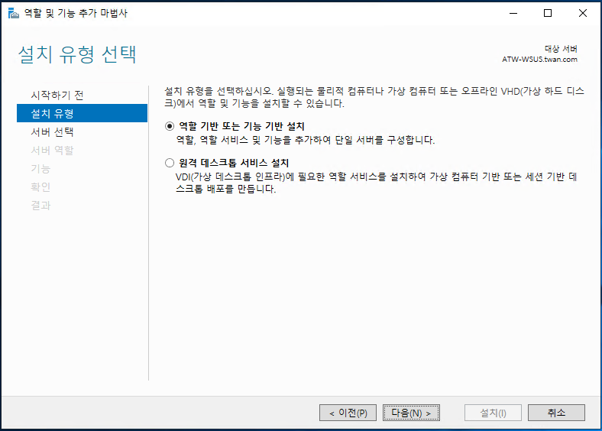Click the wizard icon in the title bar
The height and width of the screenshot is (431, 602).
pos(14,13)
